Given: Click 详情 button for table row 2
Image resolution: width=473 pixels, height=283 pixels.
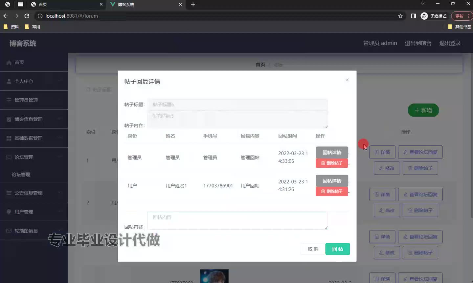Looking at the screenshot, I should (382, 195).
